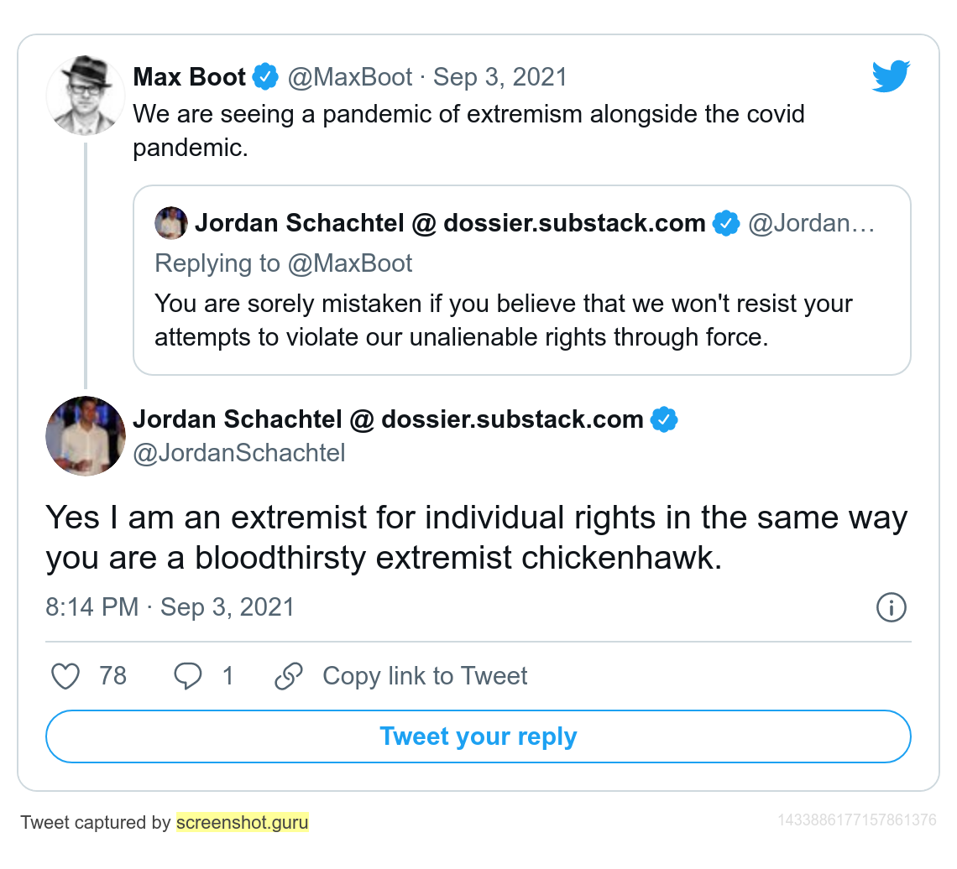957x869 pixels.
Task: Open the tweet info icon
Action: click(891, 607)
